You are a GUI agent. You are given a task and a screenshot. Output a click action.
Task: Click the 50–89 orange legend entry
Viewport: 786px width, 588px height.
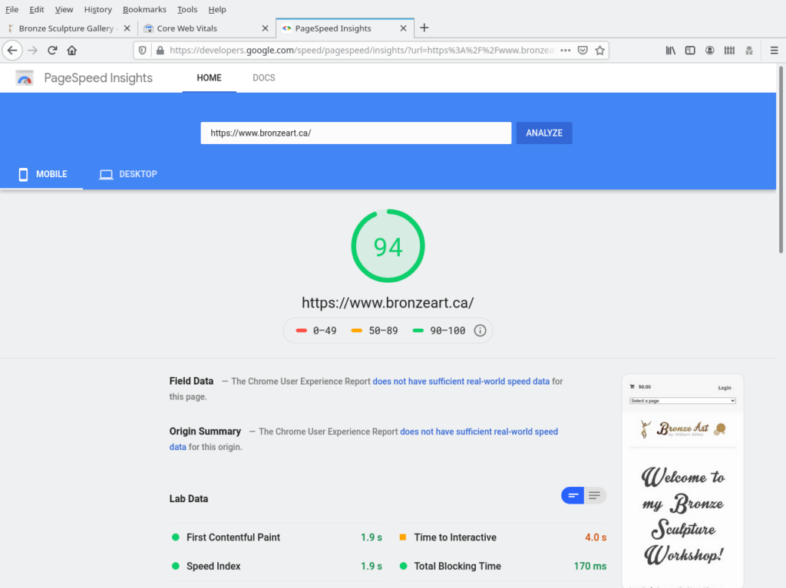(375, 330)
